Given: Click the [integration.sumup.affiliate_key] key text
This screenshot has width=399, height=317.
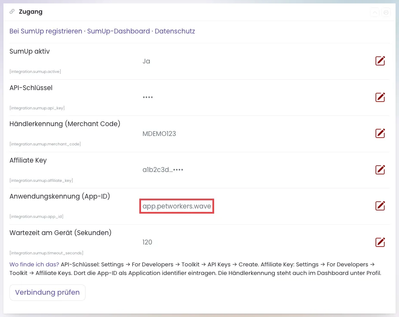Looking at the screenshot, I should click(41, 181).
